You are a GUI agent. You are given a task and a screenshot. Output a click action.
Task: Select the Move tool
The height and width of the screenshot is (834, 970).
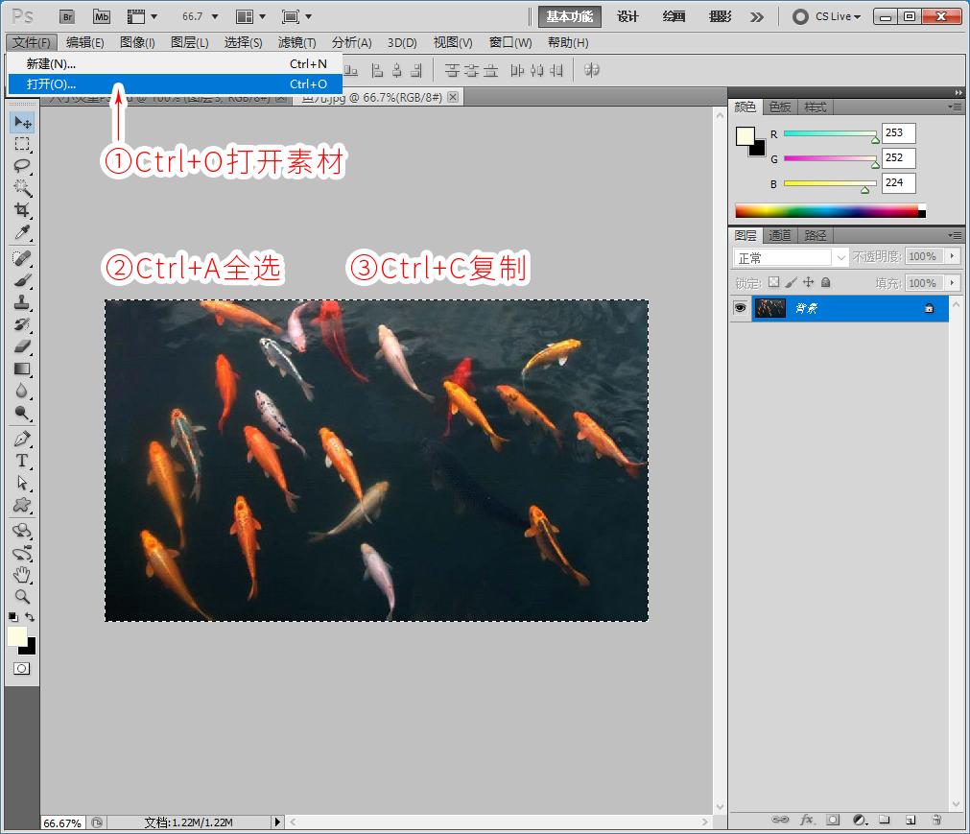click(22, 122)
